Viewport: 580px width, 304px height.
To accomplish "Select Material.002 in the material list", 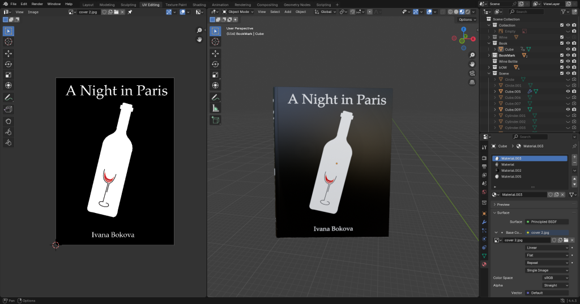I will click(511, 170).
